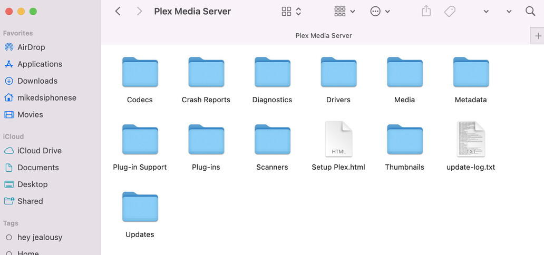Click the ellipsis Action menu icon

click(x=375, y=12)
